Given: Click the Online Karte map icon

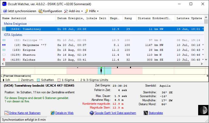Looking at the screenshot, I should click(6, 113).
